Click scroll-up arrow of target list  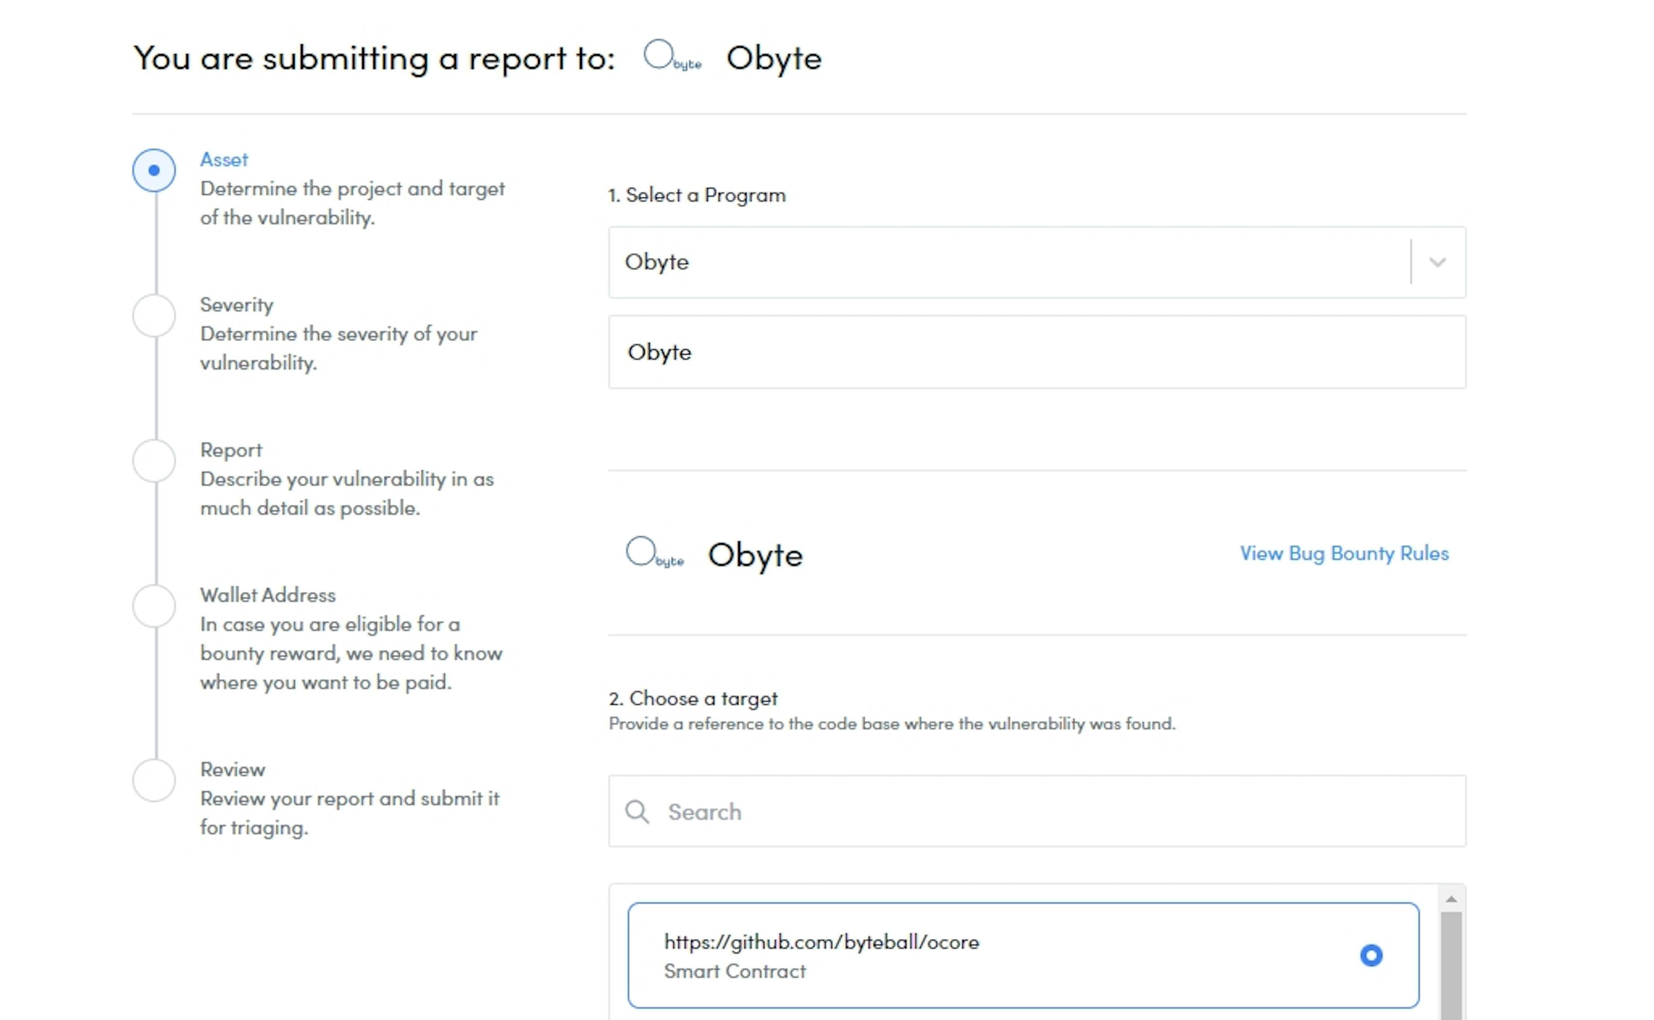tap(1452, 899)
